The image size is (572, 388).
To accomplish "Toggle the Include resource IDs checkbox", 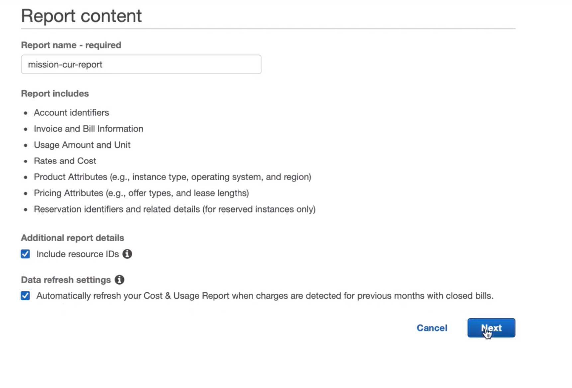I will click(25, 254).
